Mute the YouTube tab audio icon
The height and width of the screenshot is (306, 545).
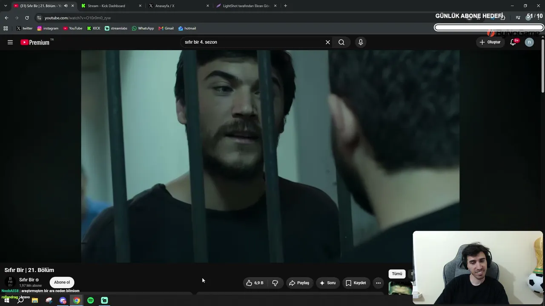tap(66, 6)
